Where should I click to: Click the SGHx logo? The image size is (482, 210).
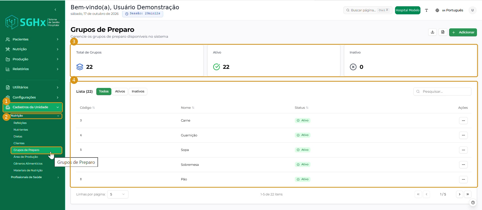point(32,22)
